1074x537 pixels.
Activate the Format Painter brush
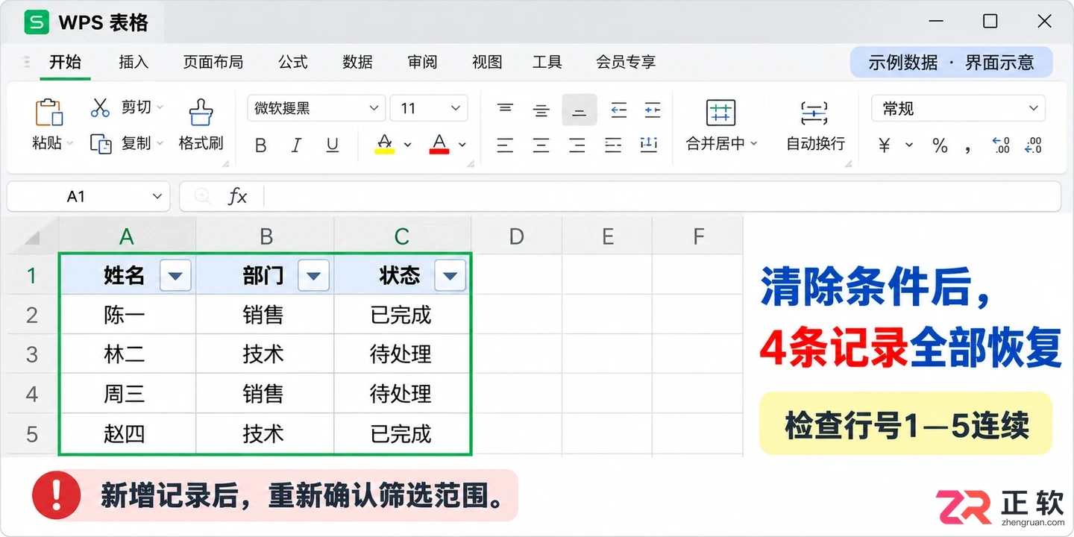click(201, 112)
